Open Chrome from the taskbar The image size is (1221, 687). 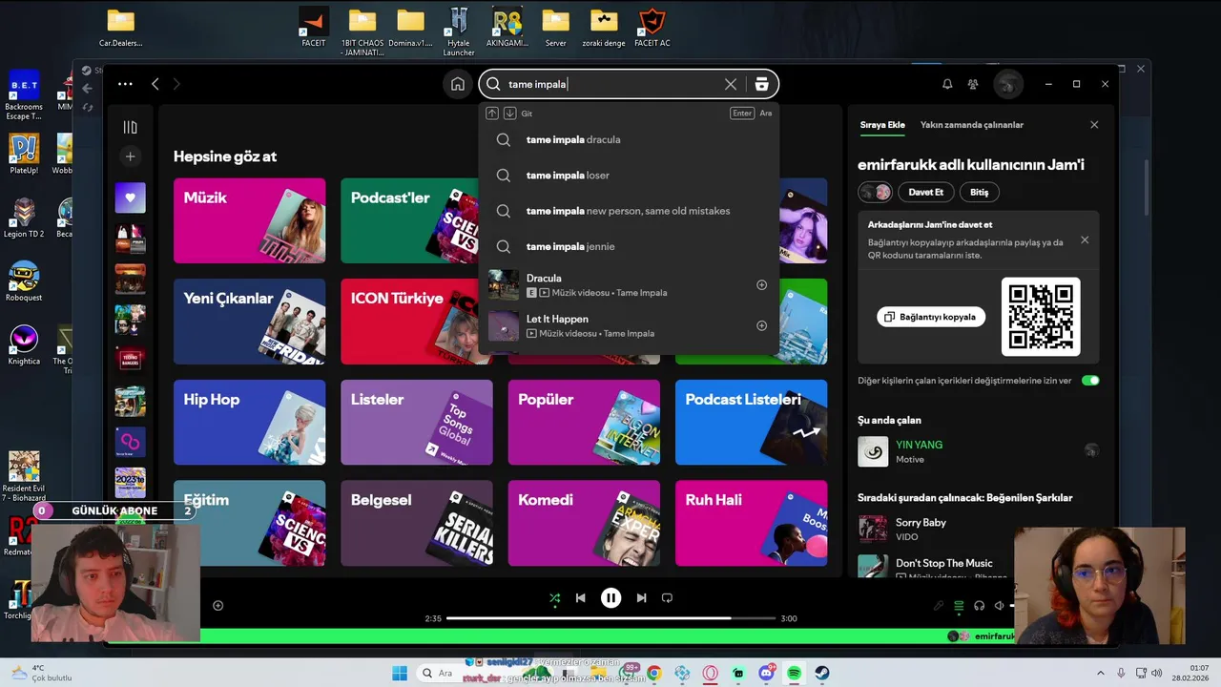[x=653, y=674]
